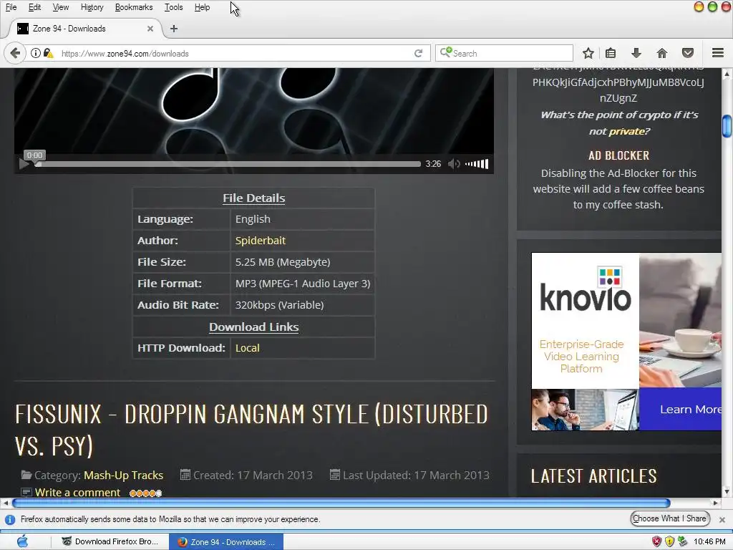Dismiss the Firefox data notification bar

[722, 520]
